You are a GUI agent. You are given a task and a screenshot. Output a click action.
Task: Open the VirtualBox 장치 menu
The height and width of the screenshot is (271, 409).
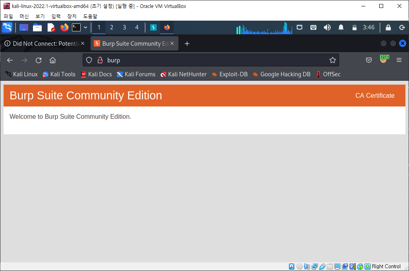point(72,16)
